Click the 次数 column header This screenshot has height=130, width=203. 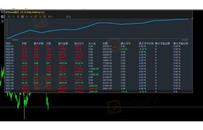pos(48,43)
